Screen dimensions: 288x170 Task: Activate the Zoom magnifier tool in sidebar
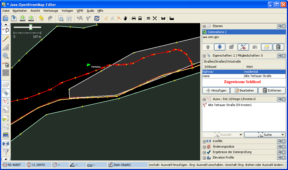click(x=6, y=56)
